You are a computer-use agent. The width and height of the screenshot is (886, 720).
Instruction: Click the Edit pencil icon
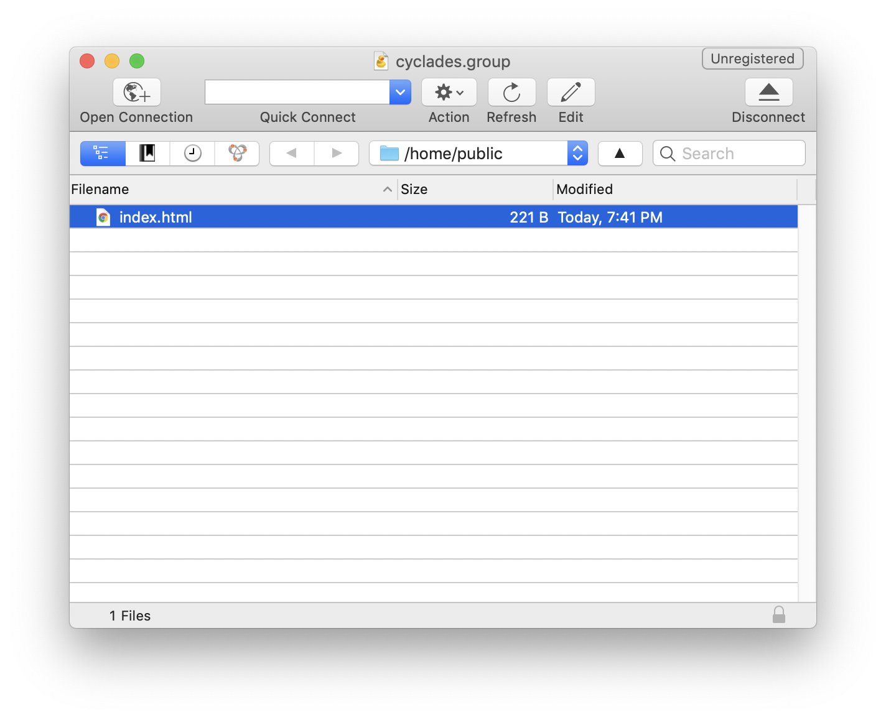pyautogui.click(x=571, y=93)
